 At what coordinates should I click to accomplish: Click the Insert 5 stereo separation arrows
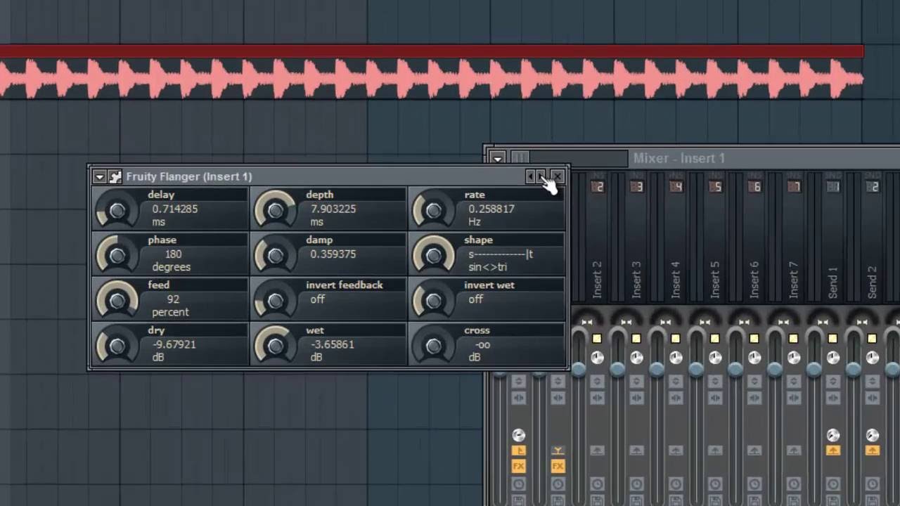(705, 322)
